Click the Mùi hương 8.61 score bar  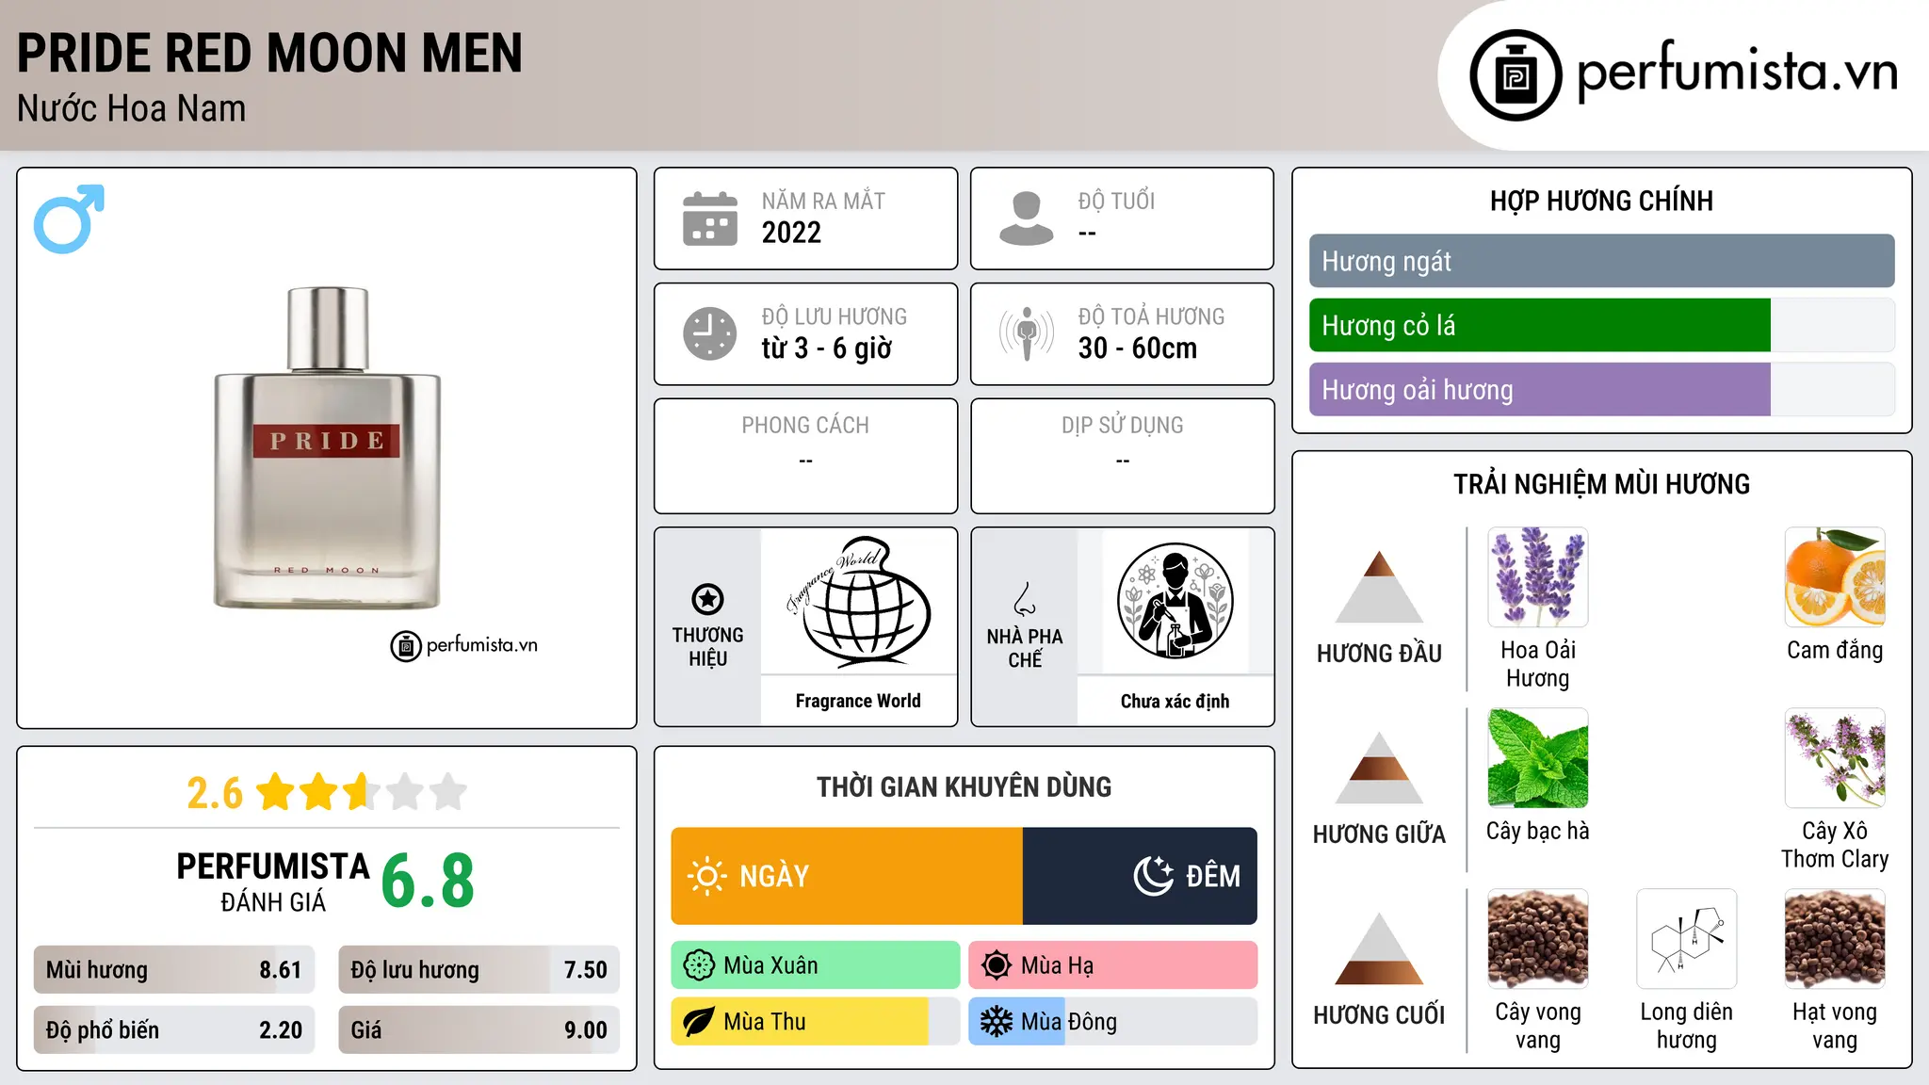point(174,969)
